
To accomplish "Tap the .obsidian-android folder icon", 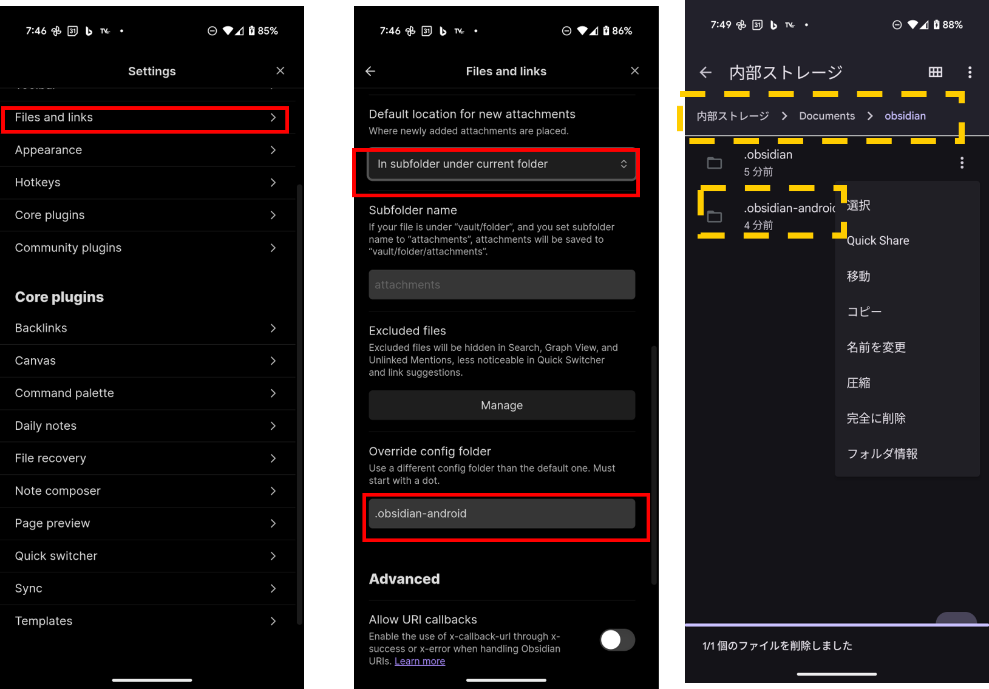I will coord(715,216).
